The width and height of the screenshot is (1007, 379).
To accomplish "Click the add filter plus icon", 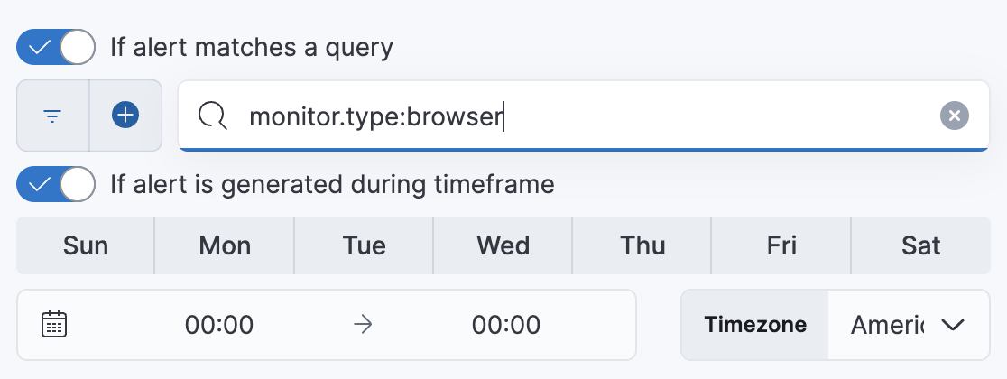I will click(125, 116).
